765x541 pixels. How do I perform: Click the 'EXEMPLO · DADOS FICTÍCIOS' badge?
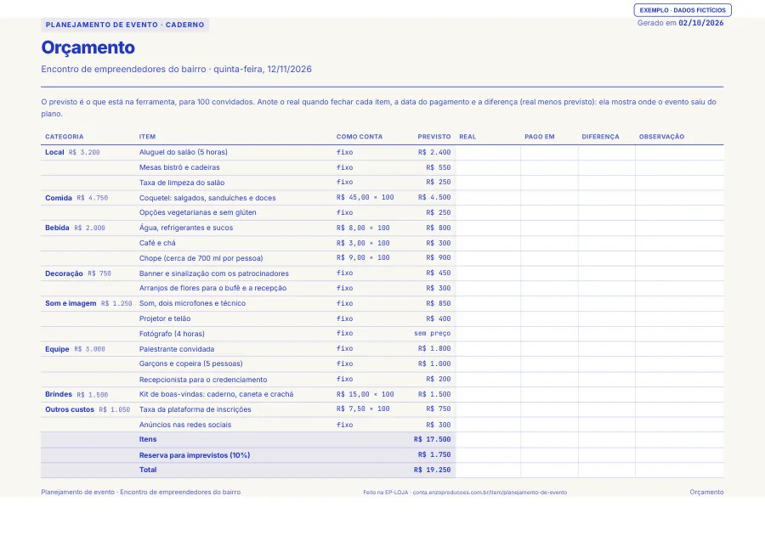(x=683, y=10)
